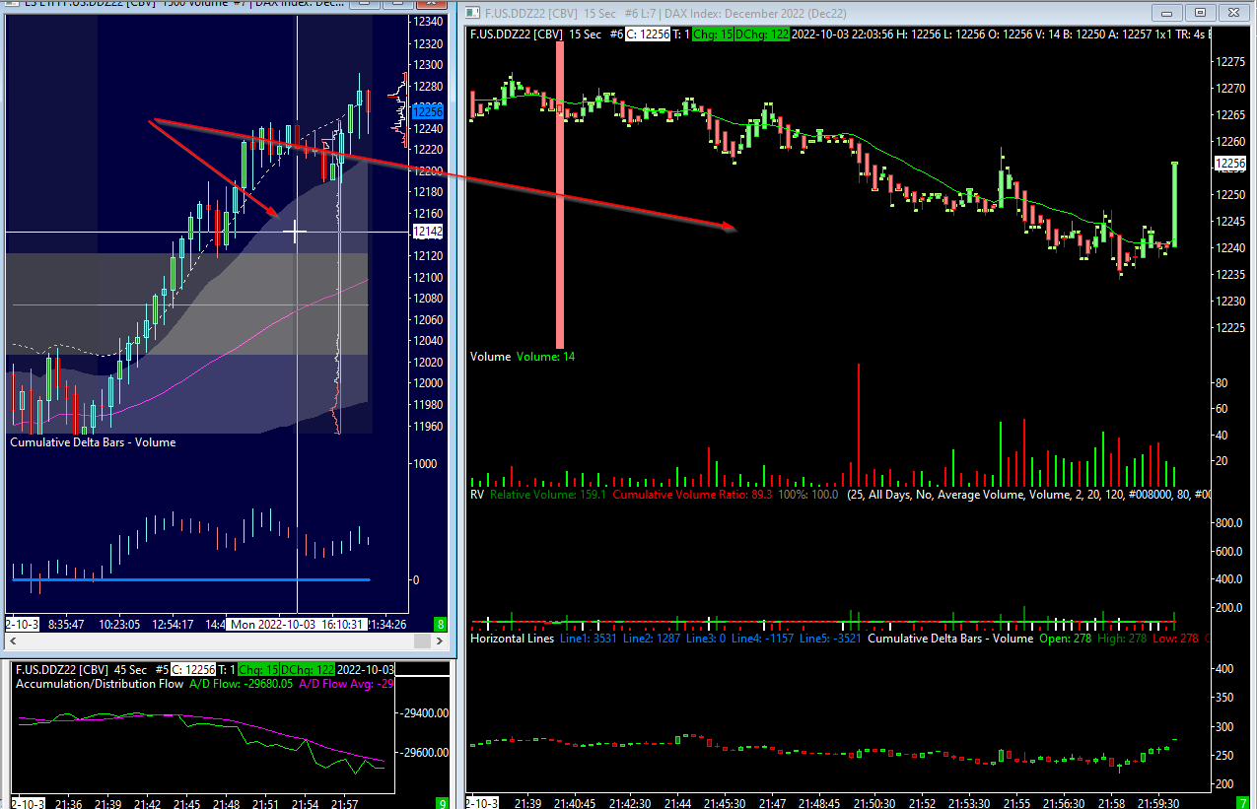Grab the horizontal scrollbar thumb under the DAX chart
The image size is (1257, 809).
422,641
